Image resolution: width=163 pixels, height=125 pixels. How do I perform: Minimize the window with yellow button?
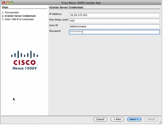[8, 3]
